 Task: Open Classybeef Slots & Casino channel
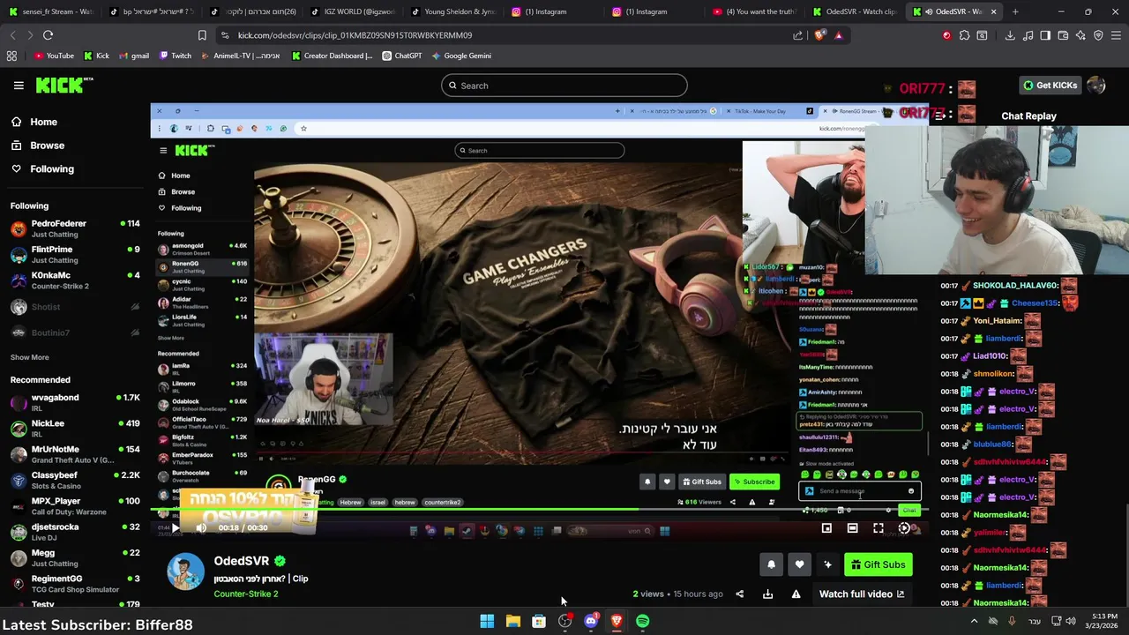pyautogui.click(x=74, y=481)
